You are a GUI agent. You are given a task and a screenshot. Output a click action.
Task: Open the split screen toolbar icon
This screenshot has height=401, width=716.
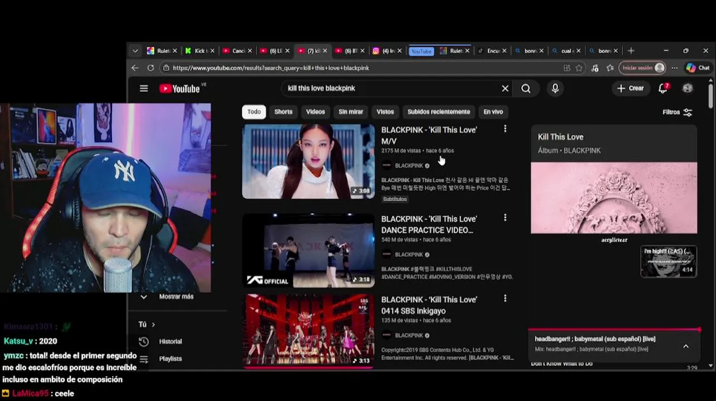click(x=567, y=67)
